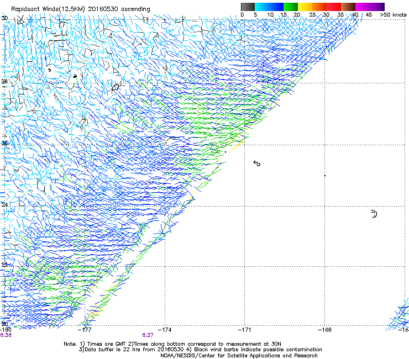The height and width of the screenshot is (359, 409).
Task: Click the "-180" longitude label
Action: pyautogui.click(x=6, y=330)
